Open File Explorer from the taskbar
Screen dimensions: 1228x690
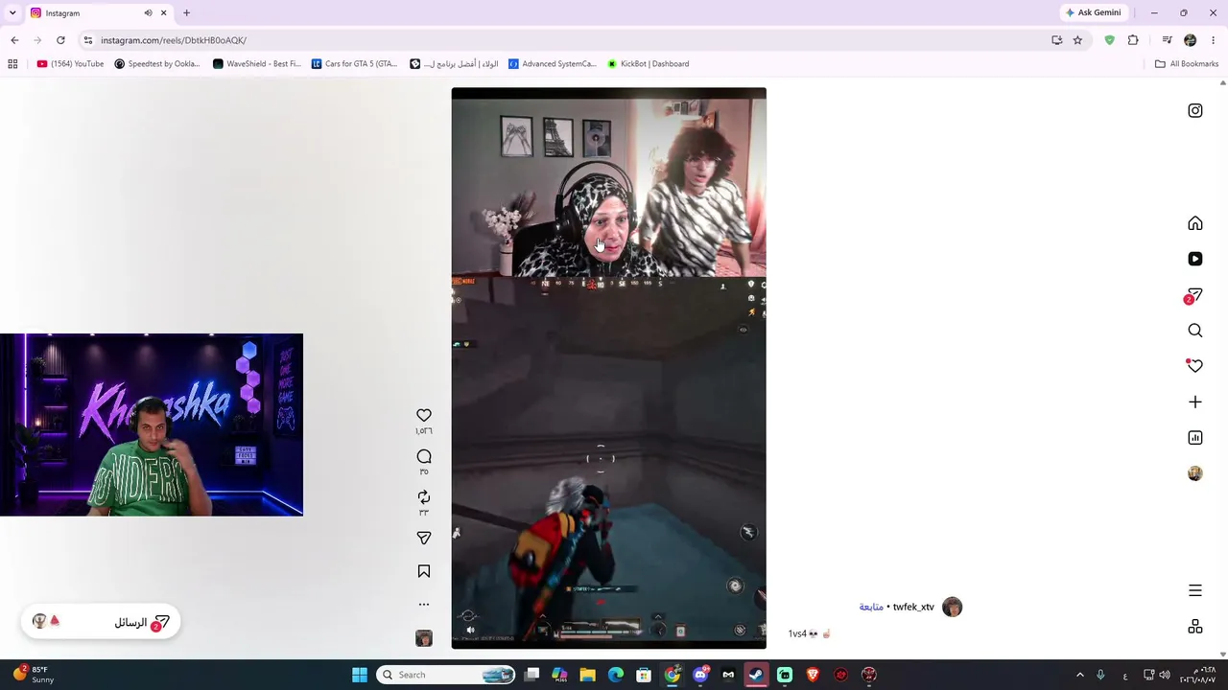(x=588, y=675)
